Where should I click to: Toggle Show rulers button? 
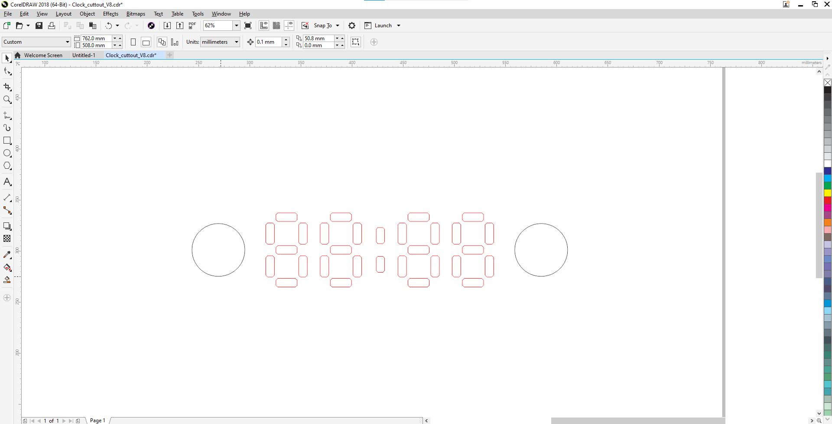point(264,26)
